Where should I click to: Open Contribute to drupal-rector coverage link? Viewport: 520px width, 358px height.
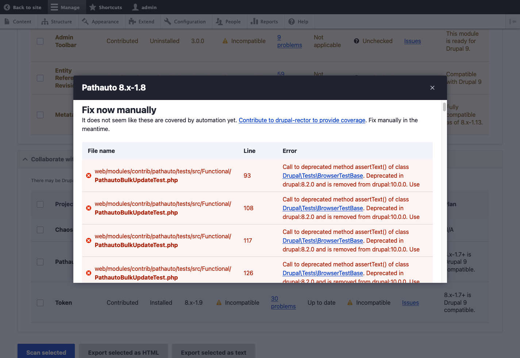coord(302,120)
